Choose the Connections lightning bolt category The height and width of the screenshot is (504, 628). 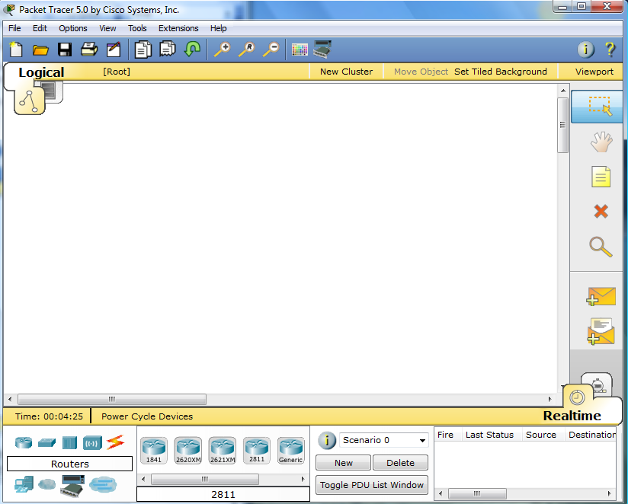pyautogui.click(x=116, y=442)
